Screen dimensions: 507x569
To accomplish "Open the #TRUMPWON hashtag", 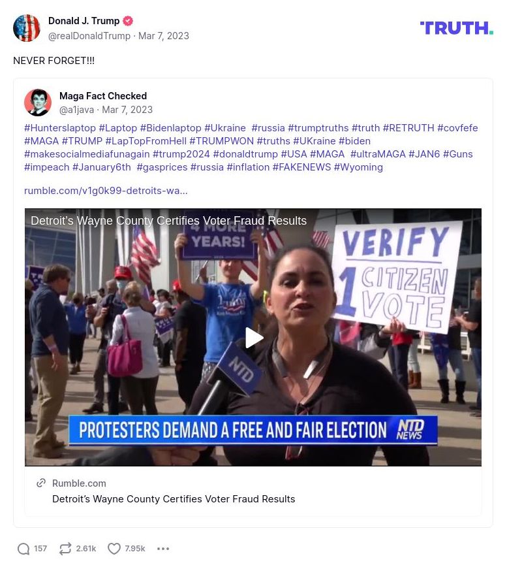I will [x=221, y=141].
